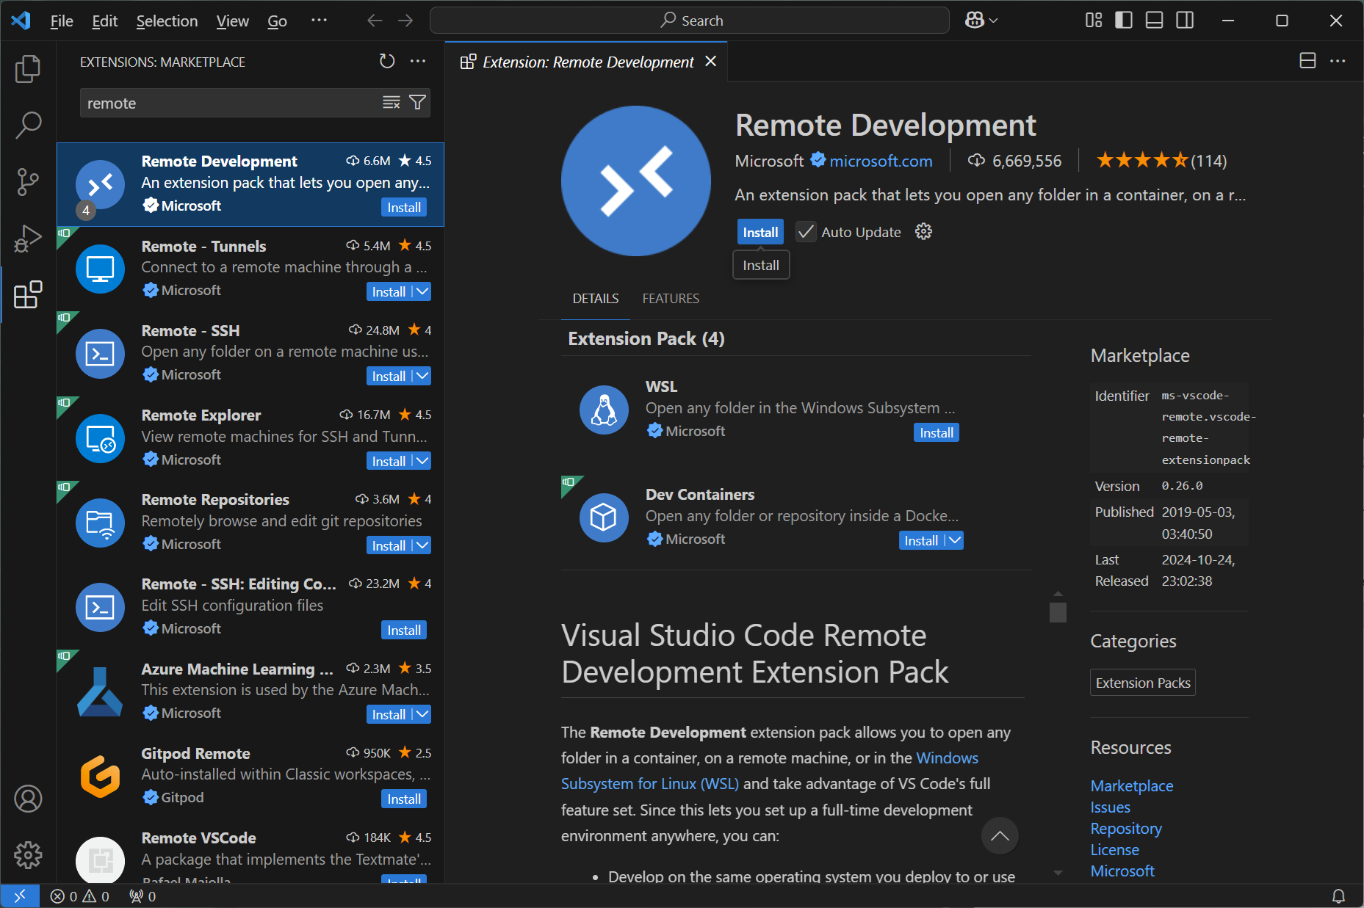Open the Accounts icon in activity bar
1364x908 pixels.
(27, 799)
